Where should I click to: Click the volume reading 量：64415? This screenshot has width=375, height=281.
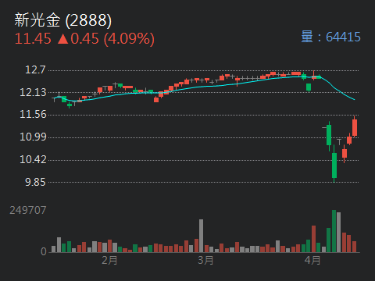pos(330,37)
